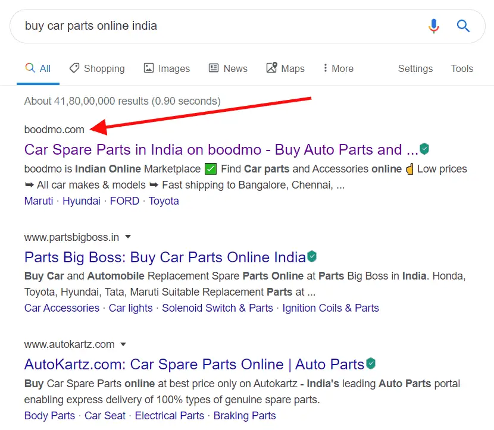Open the Toyota sitelink under boodmo
Image resolution: width=494 pixels, height=430 pixels.
[x=164, y=201]
